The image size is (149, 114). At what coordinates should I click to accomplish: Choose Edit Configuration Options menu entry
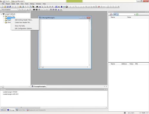[x=25, y=28]
